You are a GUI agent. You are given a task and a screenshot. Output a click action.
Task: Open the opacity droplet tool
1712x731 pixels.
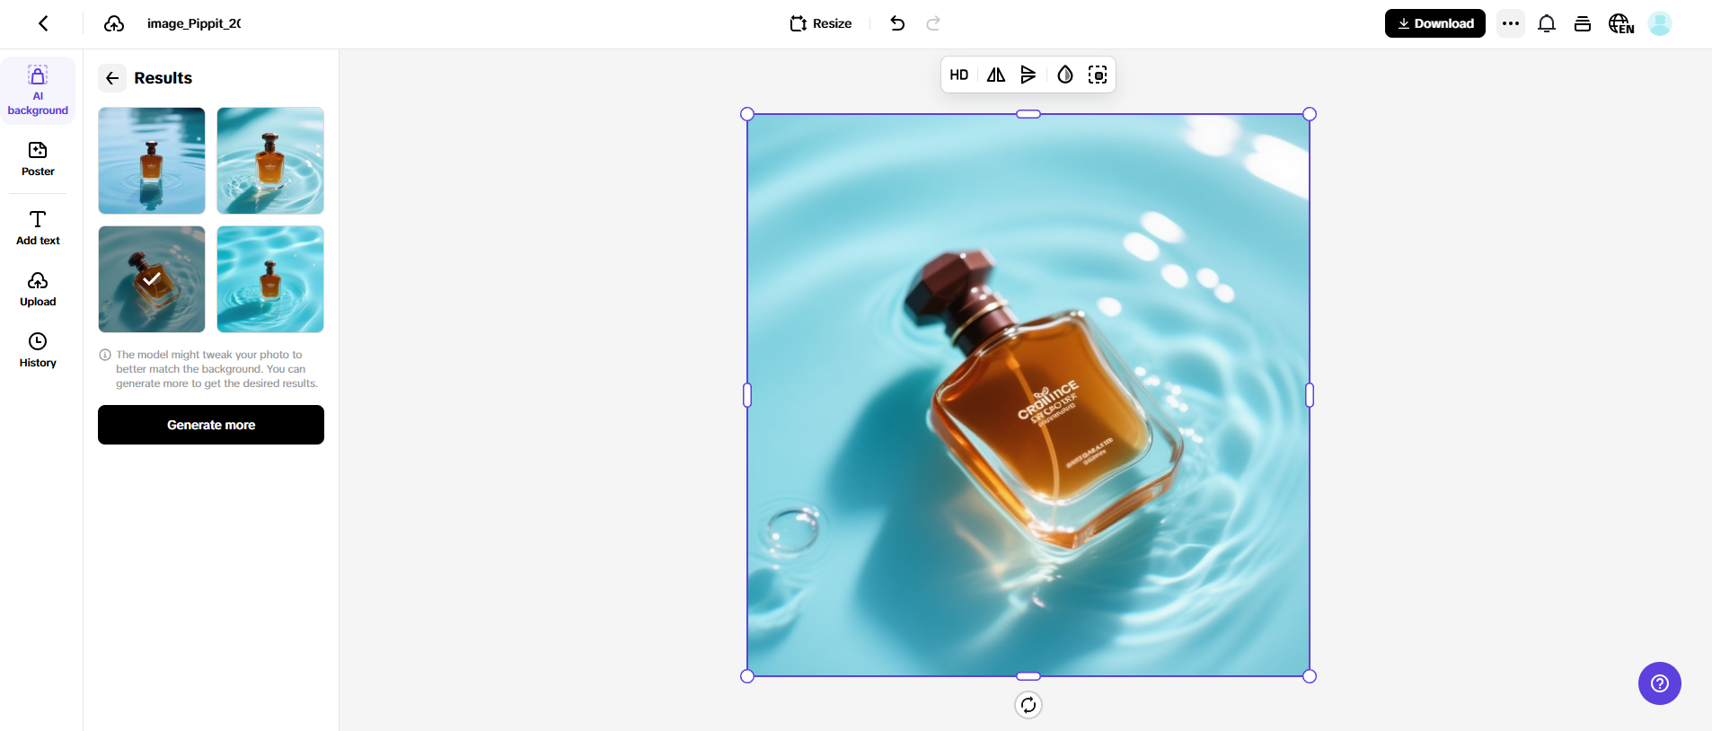pyautogui.click(x=1065, y=75)
